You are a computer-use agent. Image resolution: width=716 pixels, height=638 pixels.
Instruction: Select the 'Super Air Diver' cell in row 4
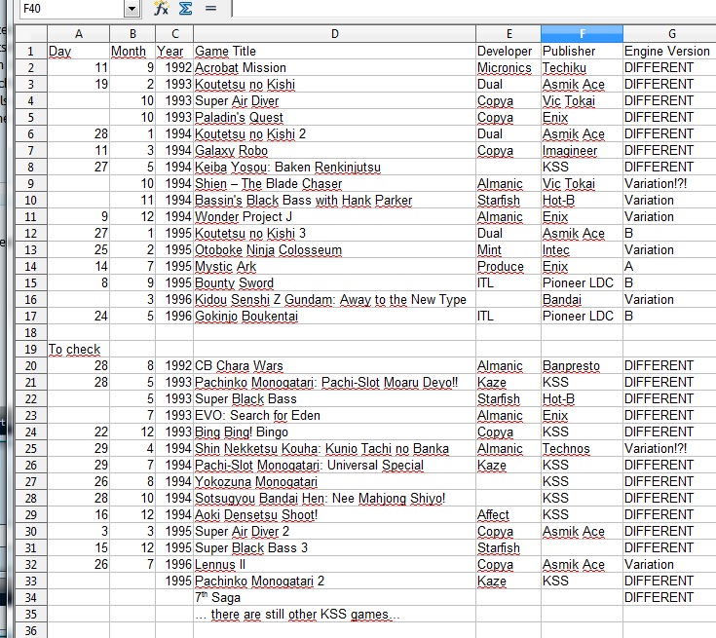pos(335,100)
